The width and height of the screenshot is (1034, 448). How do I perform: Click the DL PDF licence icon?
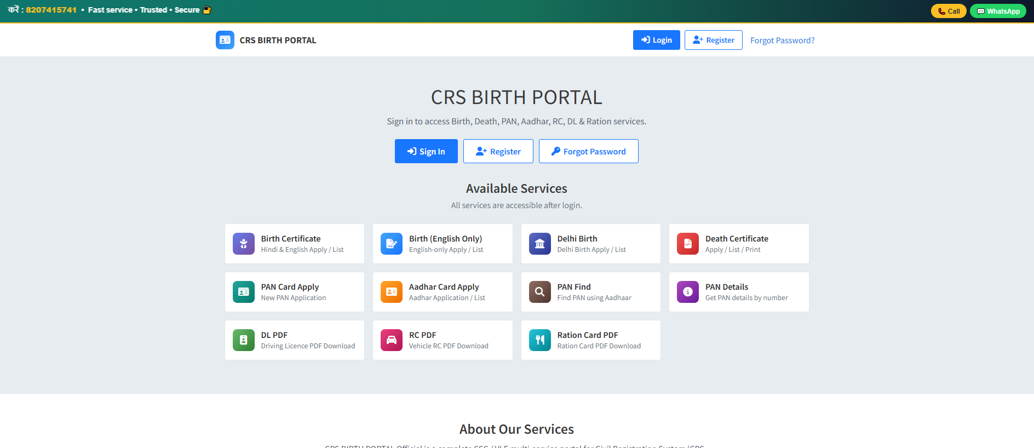click(244, 340)
